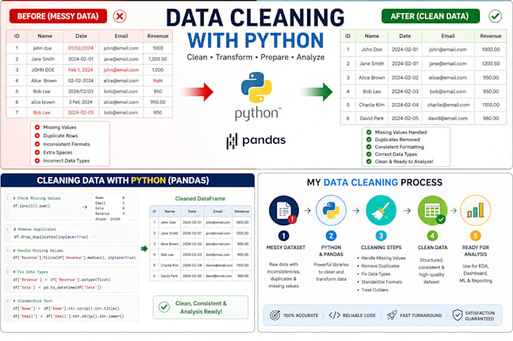Select the broom Cleaning Steps icon

pyautogui.click(x=381, y=211)
